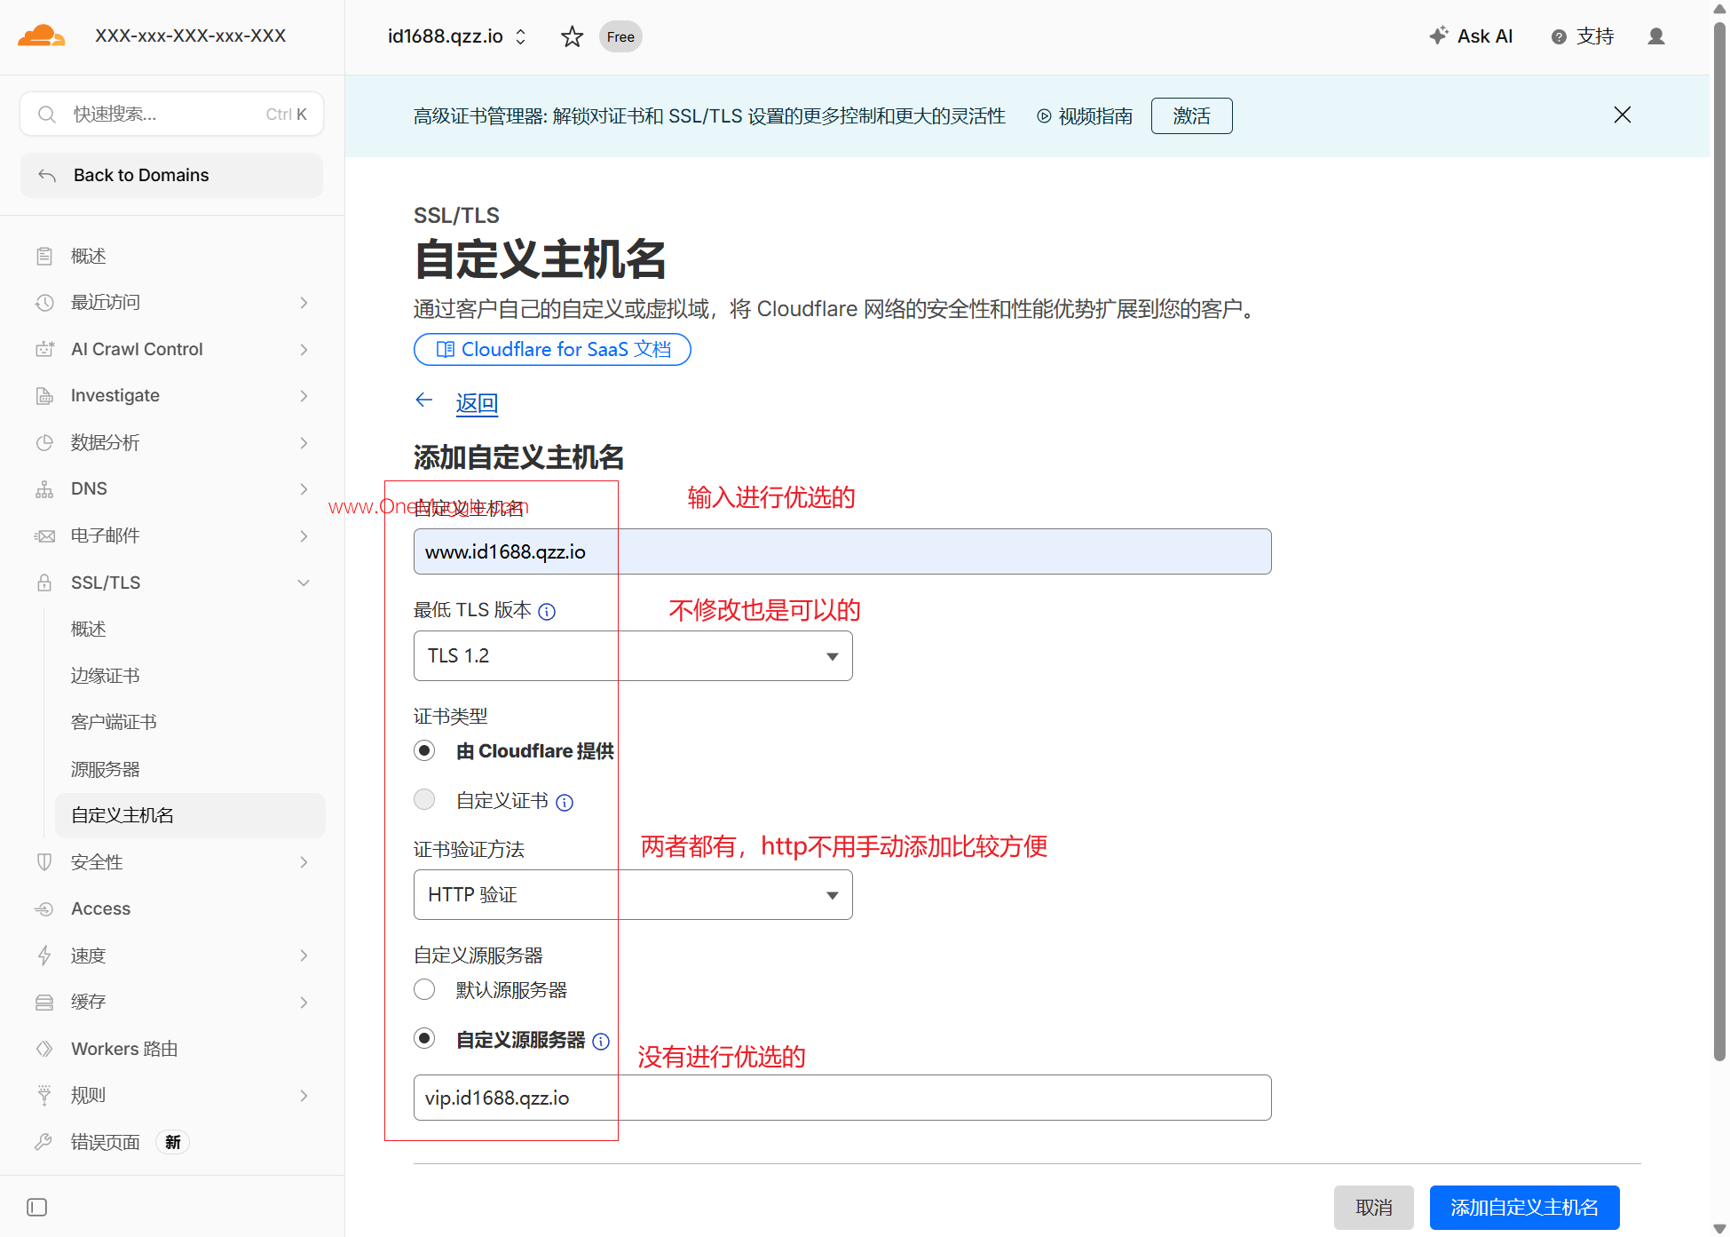Click the 电子邮件 mail icon
This screenshot has width=1730, height=1237.
point(44,536)
